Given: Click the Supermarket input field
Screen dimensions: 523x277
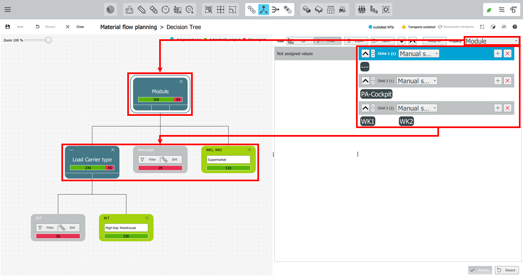Looking at the screenshot, I should pos(228,160).
